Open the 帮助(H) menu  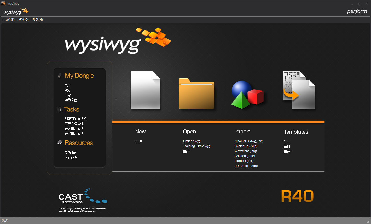[38, 20]
